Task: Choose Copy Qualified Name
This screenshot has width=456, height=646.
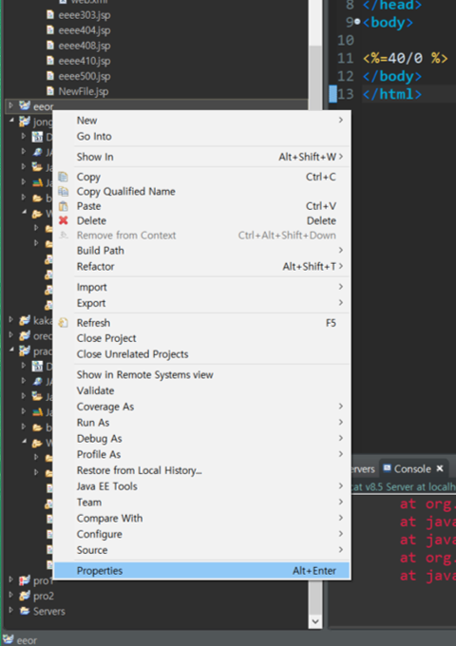Action: pos(201,192)
